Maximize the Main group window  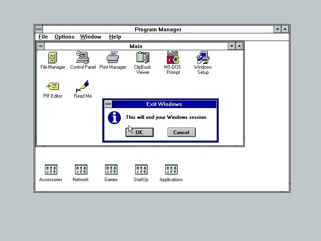coord(240,46)
